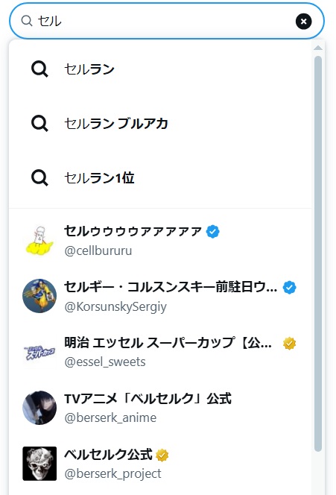The height and width of the screenshot is (495, 336).
Task: Open the @berserk_project skull avatar
Action: (x=39, y=464)
